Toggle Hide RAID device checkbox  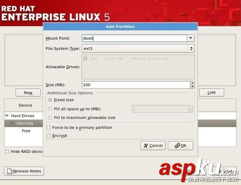tap(7, 152)
